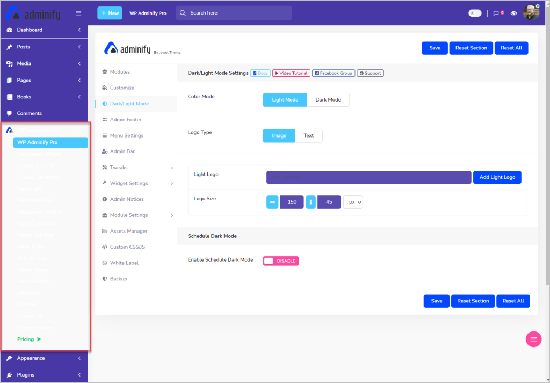This screenshot has height=383, width=550.
Task: Open the user avatar profile
Action: point(531,13)
